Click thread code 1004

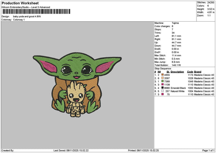(190, 91)
